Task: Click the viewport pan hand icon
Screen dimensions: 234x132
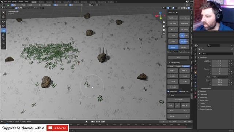Action: point(164,26)
